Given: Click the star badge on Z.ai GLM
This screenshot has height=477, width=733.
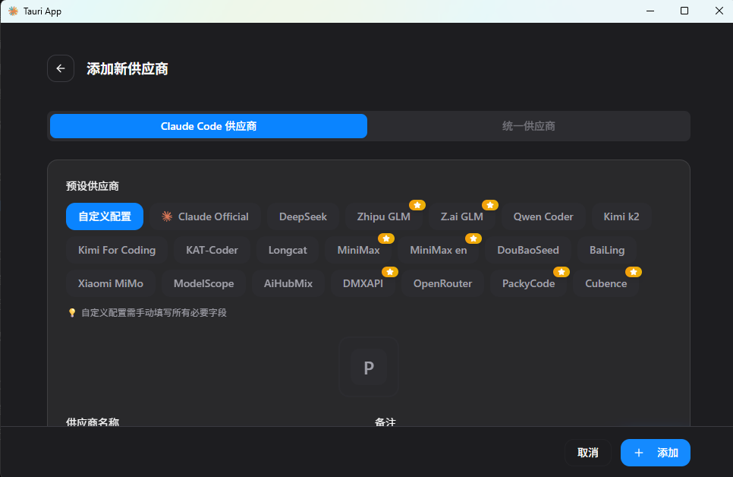Looking at the screenshot, I should coord(490,205).
